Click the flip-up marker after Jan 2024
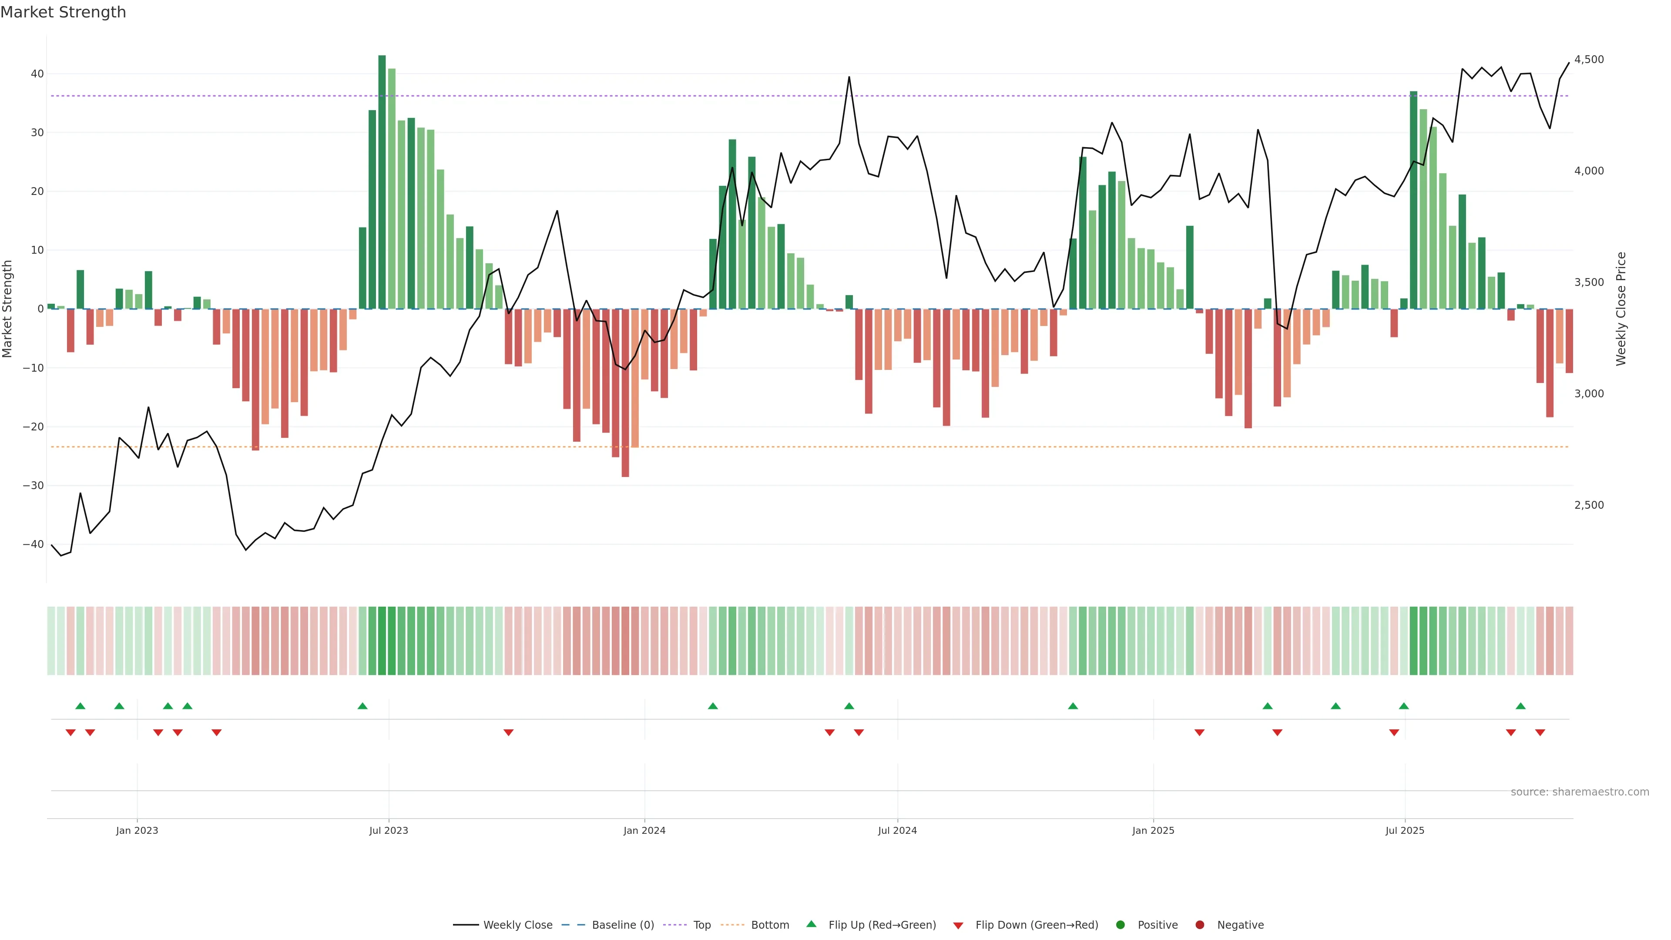 click(x=713, y=706)
